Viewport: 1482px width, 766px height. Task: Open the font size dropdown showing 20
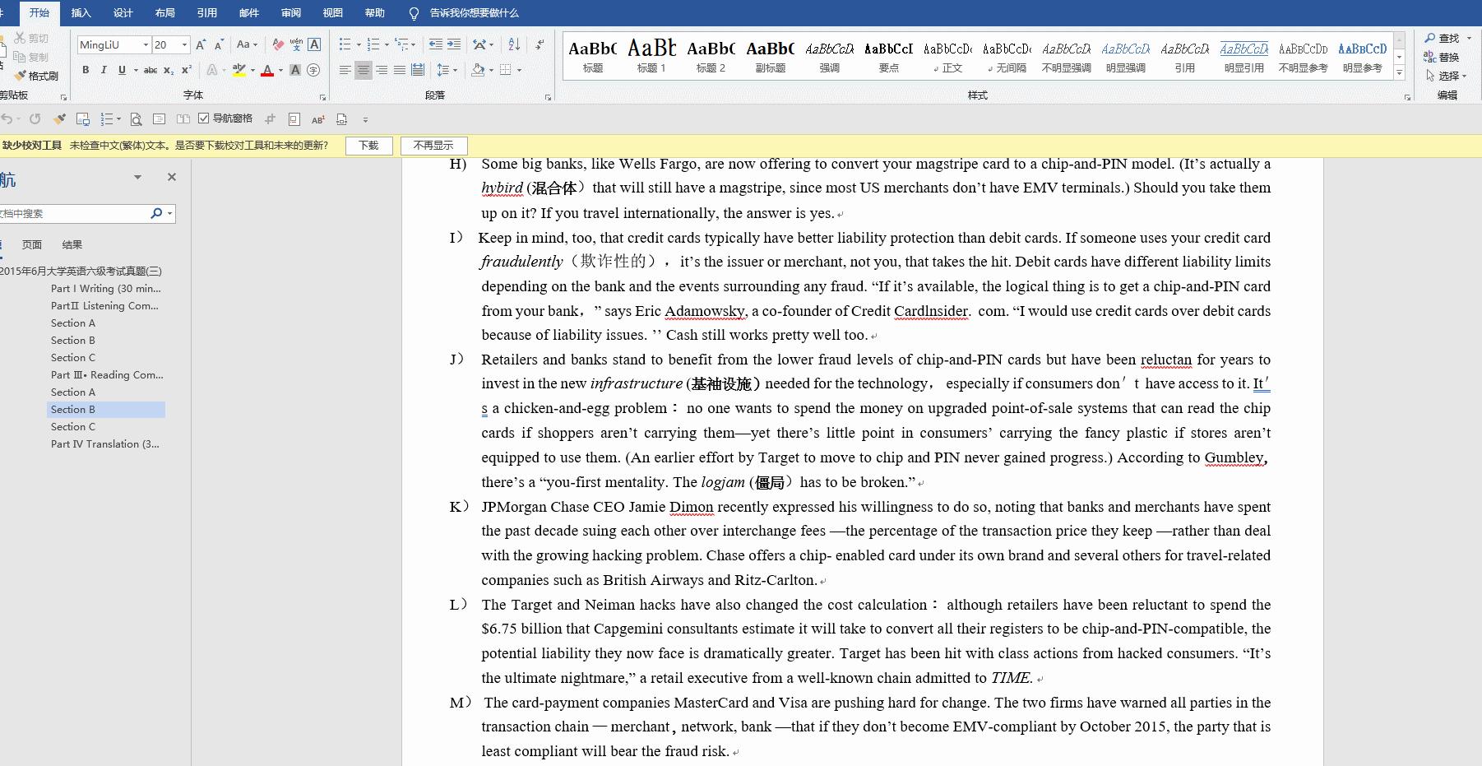[185, 45]
